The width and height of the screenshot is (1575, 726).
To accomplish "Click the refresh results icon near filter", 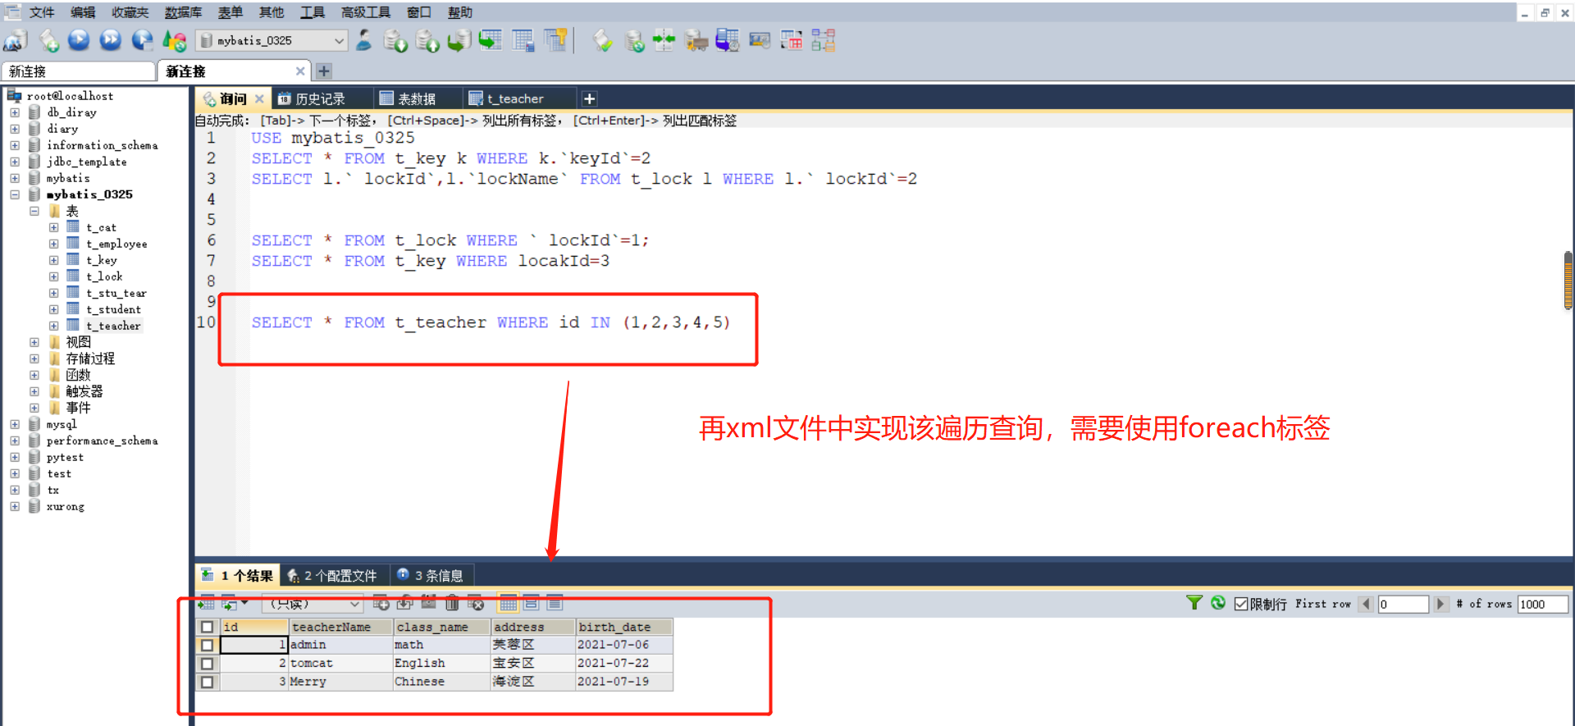I will 1218,603.
